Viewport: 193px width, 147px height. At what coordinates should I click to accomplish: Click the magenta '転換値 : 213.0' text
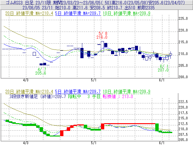[118, 96]
